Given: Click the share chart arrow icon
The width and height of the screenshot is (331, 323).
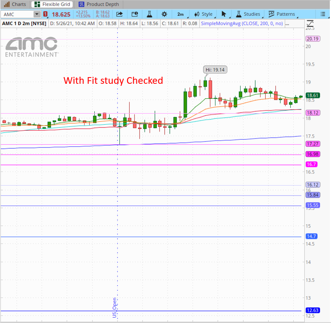Looking at the screenshot, I should pos(119,14).
